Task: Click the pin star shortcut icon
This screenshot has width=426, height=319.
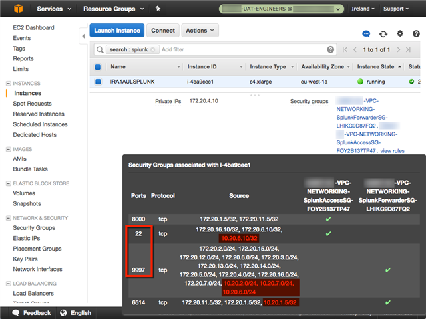Action: (x=158, y=9)
